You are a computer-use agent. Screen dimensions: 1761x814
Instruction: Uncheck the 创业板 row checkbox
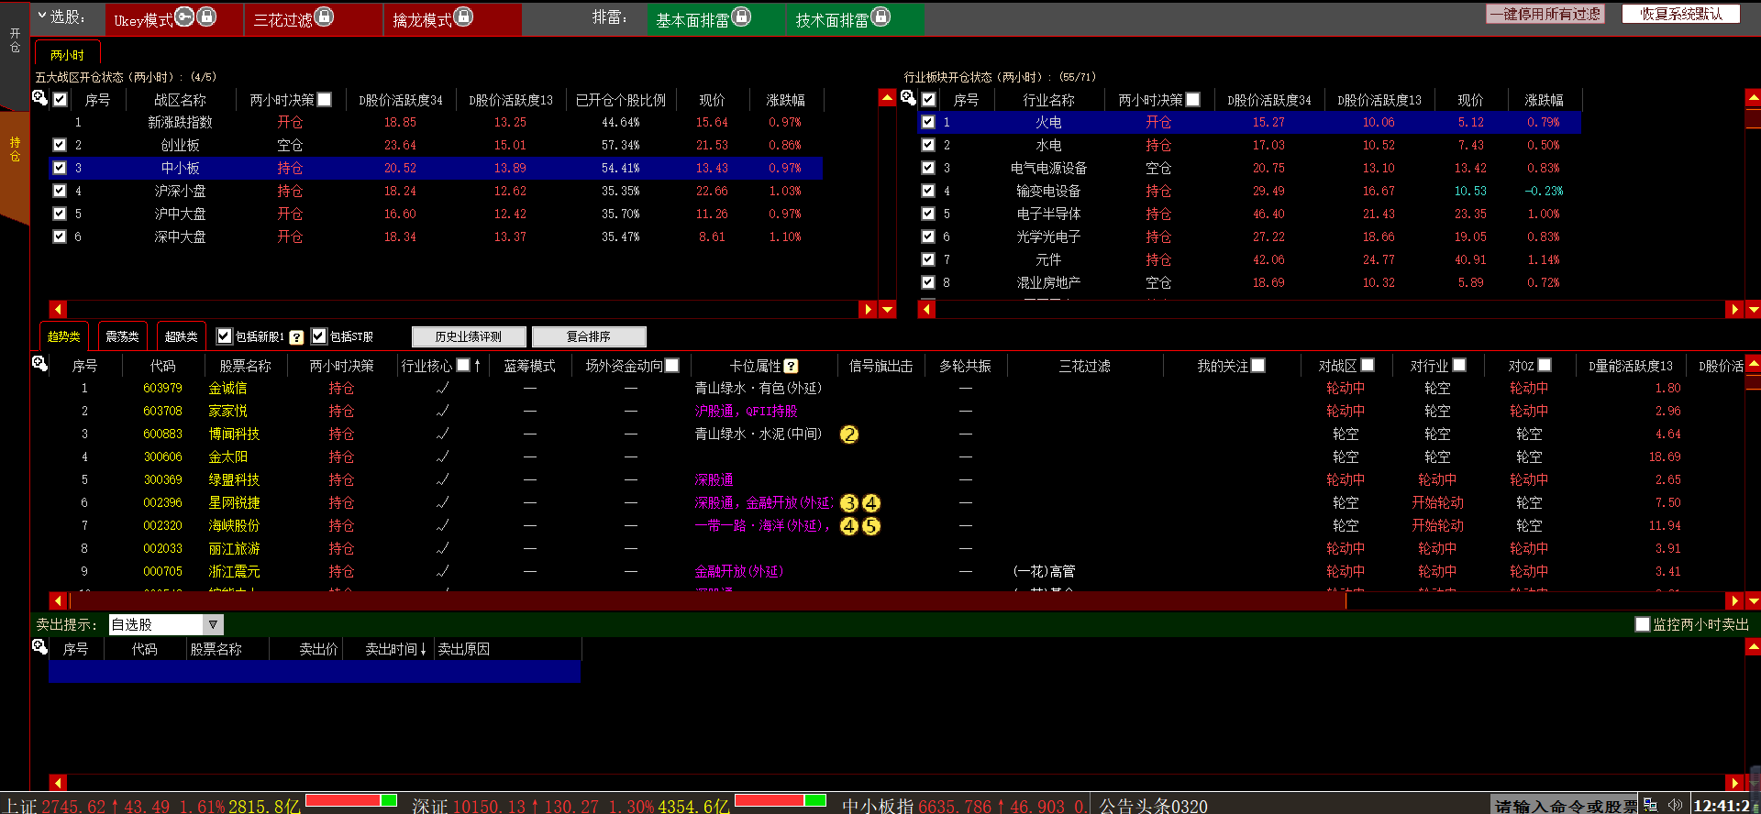(x=60, y=145)
